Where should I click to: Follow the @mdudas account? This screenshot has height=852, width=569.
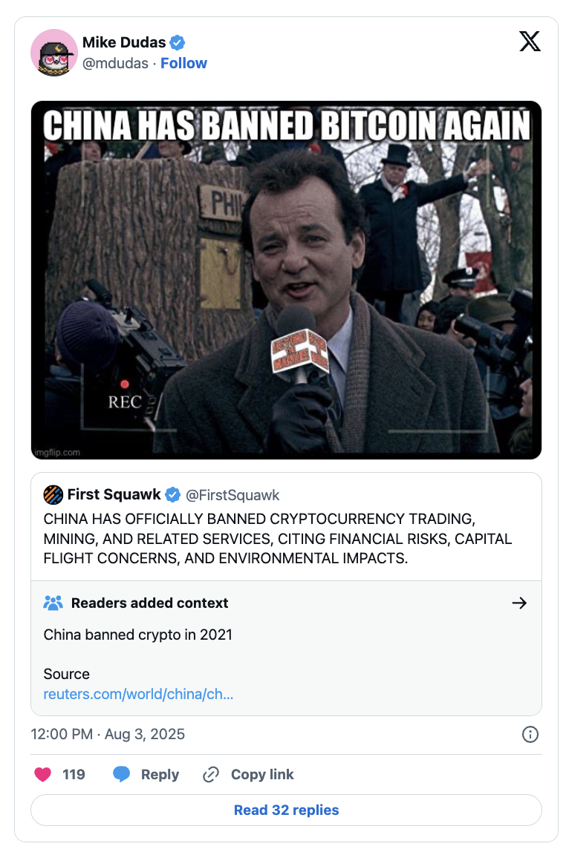point(184,64)
